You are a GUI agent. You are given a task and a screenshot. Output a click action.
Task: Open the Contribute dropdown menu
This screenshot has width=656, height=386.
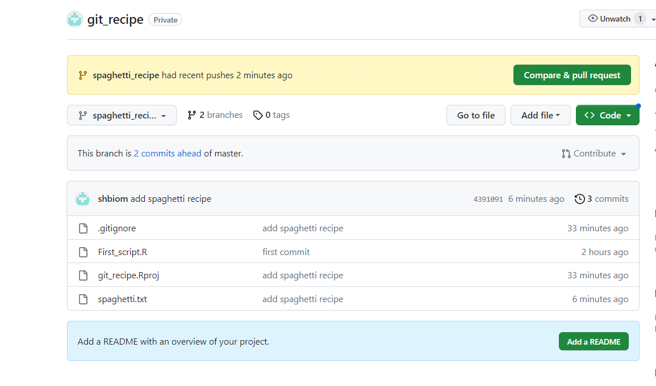[x=594, y=154]
